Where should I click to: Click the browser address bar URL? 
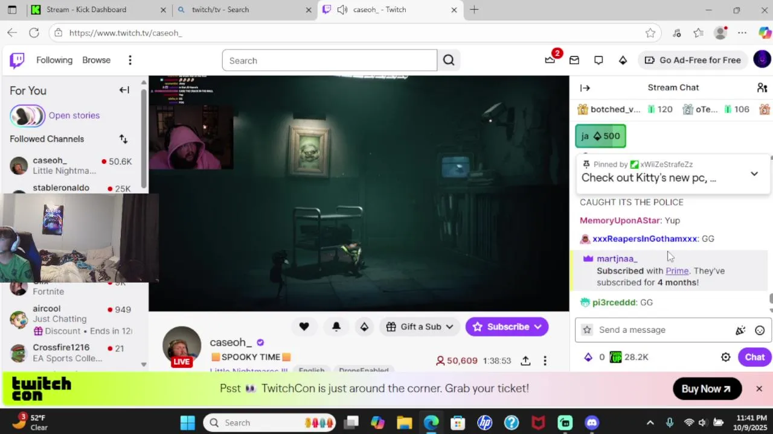[126, 33]
